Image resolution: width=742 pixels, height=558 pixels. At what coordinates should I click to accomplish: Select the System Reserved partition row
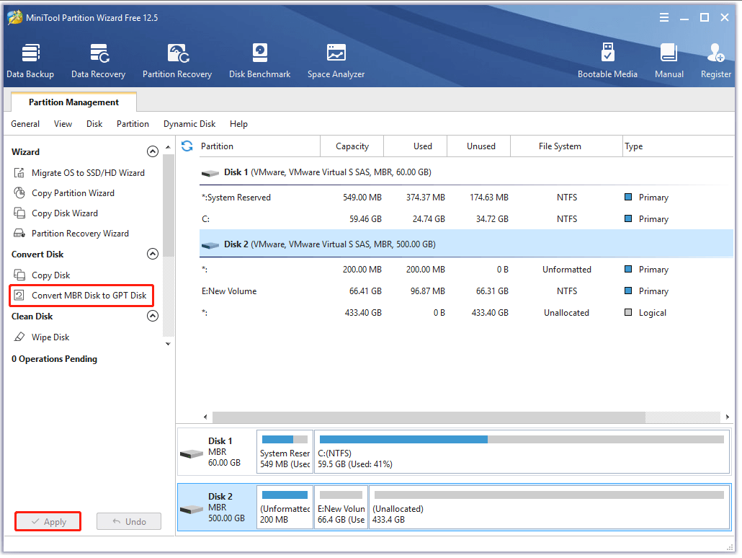tap(466, 197)
